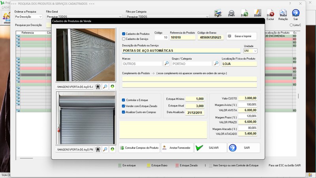Viewport: 316px width, 178px height.
Task: Click the webcam icon beside the bottom image path
Action: (98, 150)
